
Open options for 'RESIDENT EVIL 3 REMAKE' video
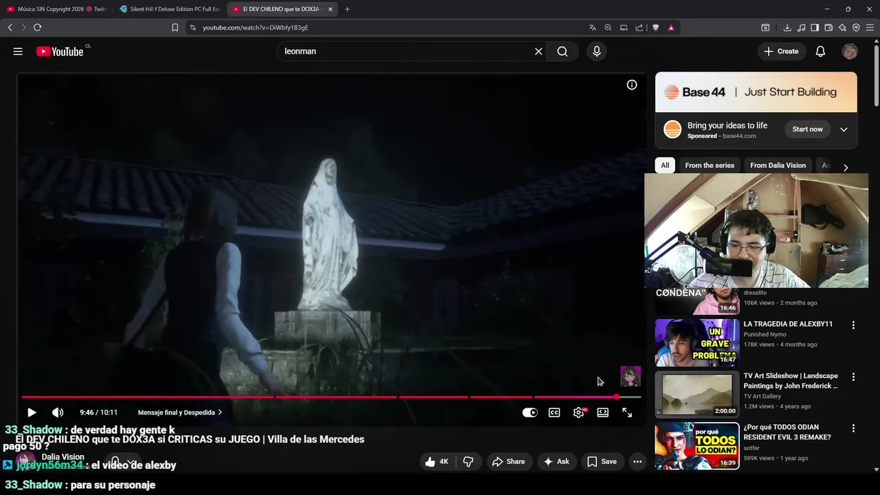click(853, 428)
